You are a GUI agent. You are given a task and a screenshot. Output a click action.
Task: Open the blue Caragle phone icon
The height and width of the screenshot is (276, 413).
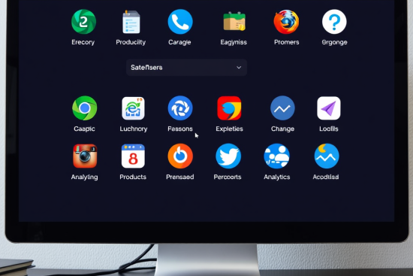(180, 22)
